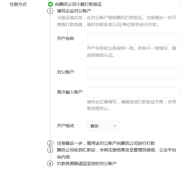Click the 开户地点 label
The image size is (183, 169).
coord(65,126)
